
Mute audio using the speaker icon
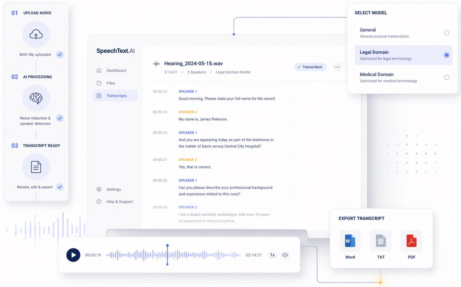(x=285, y=255)
